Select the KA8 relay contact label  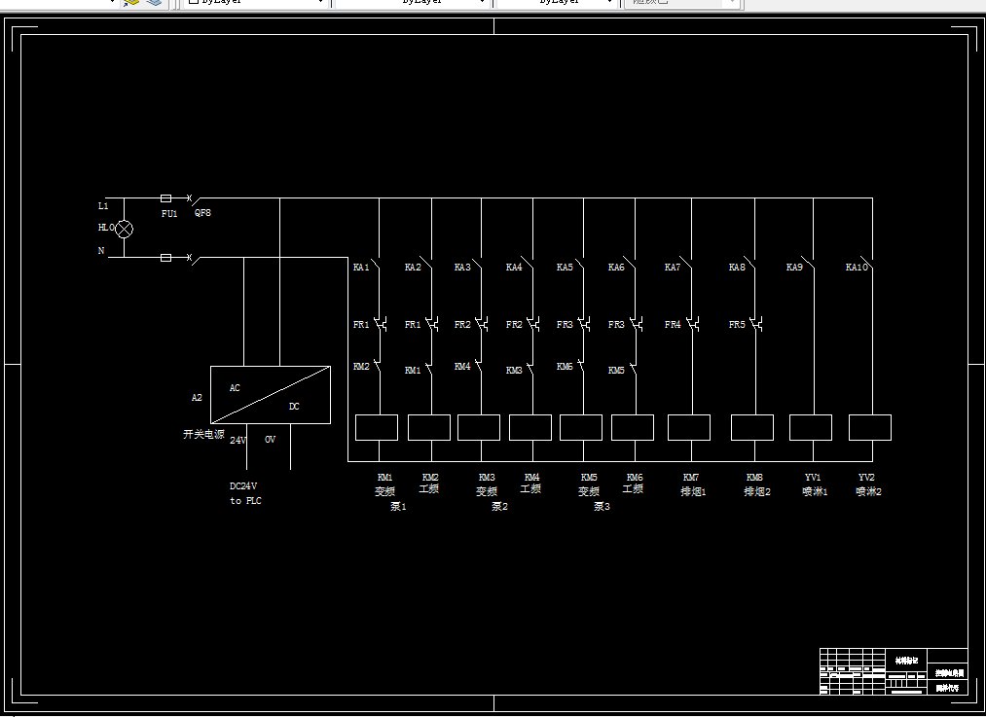tap(737, 268)
